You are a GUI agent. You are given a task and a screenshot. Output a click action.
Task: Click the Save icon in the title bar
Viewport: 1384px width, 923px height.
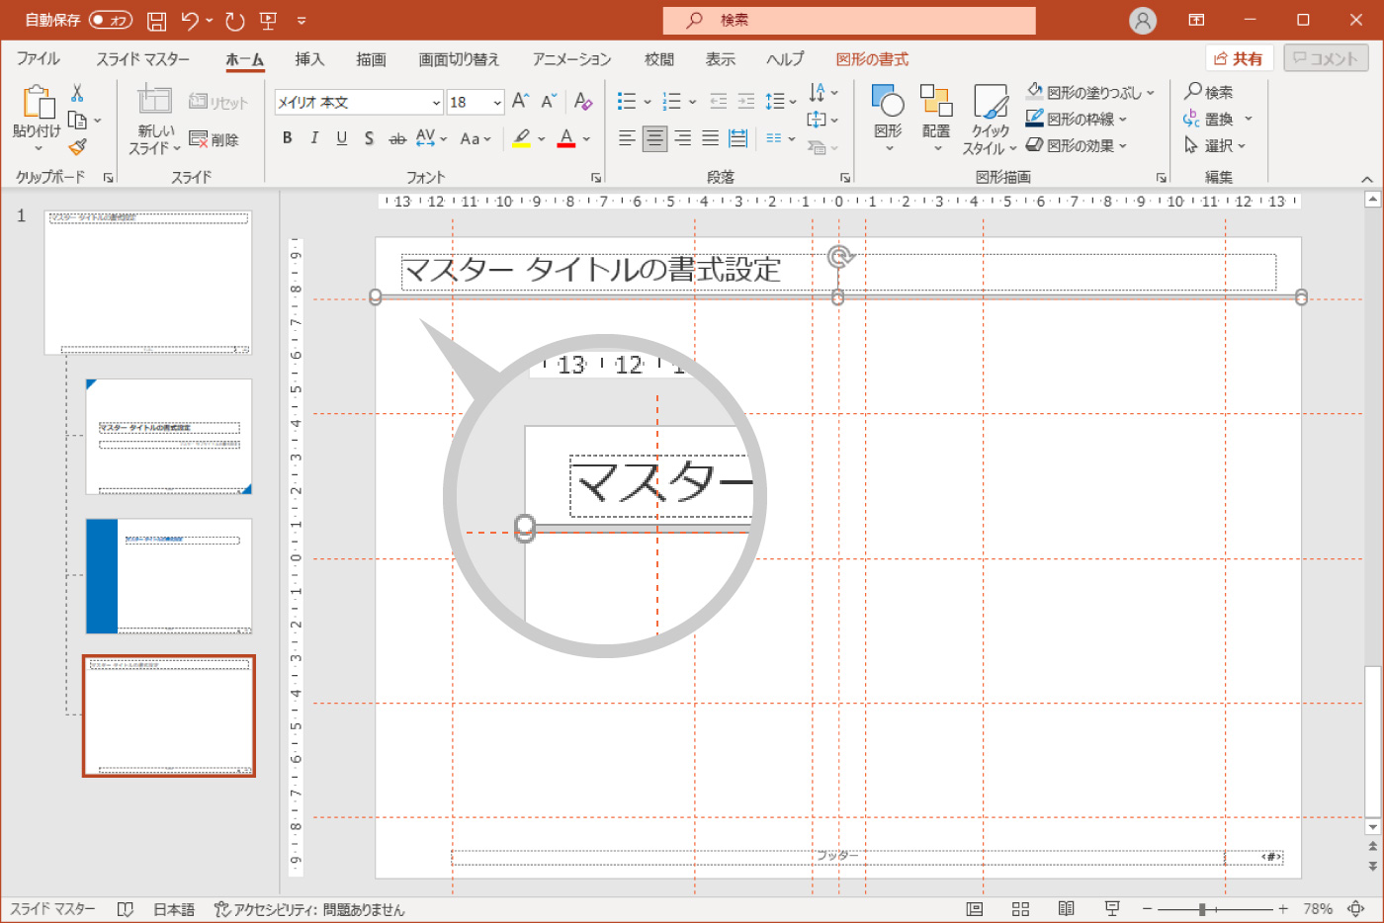click(x=156, y=20)
